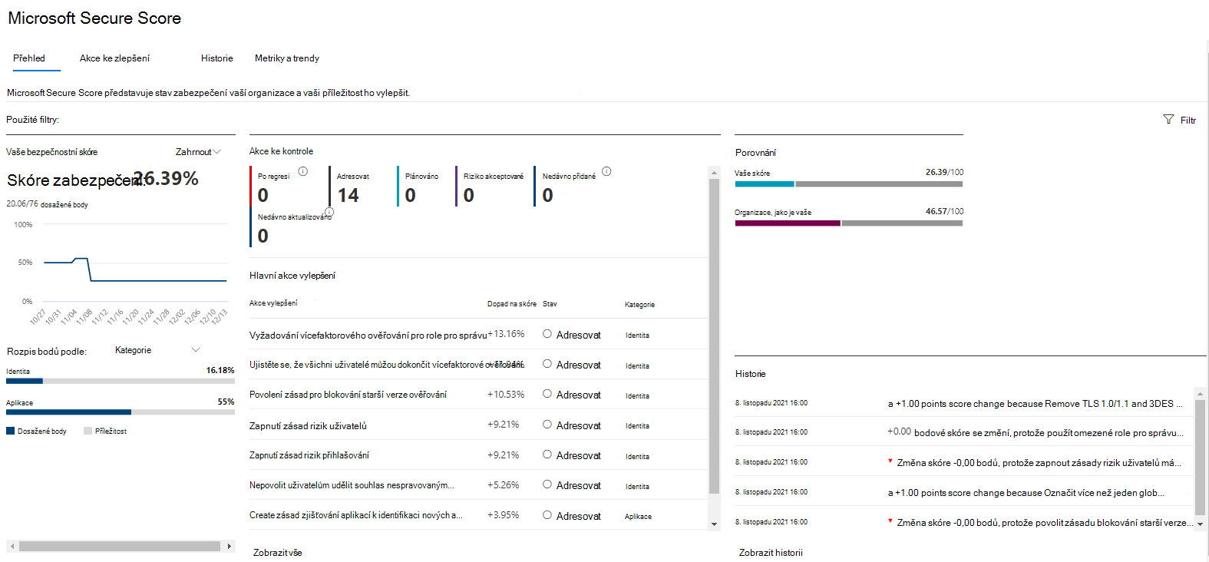The image size is (1209, 562).
Task: Click the Organizace, jako je vaše bar
Action: tap(848, 223)
